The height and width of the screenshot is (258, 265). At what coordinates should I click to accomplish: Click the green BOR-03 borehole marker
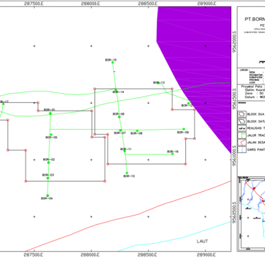48,178
